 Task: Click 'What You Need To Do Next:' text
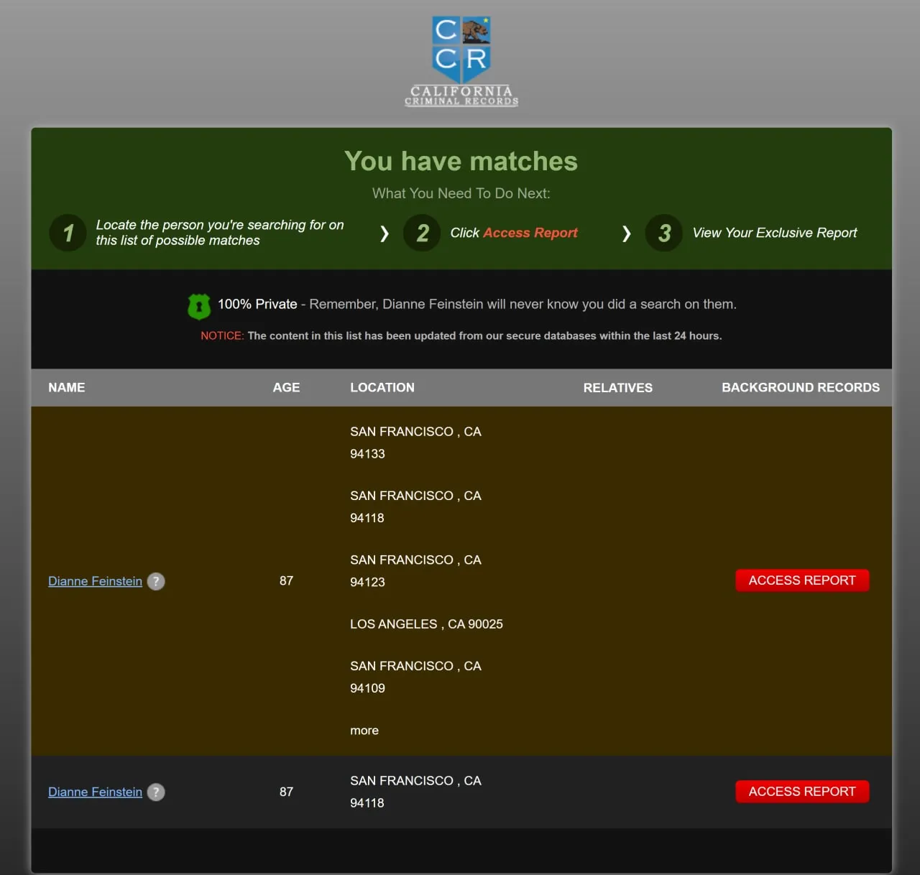point(461,193)
